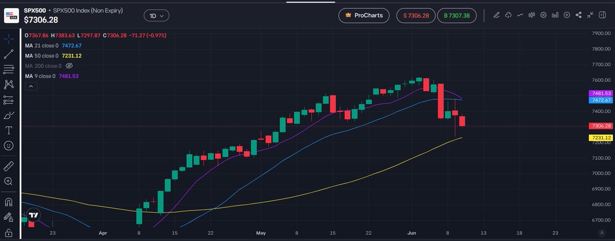This screenshot has height=241, width=615.
Task: Toggle the side panel icon
Action: click(x=602, y=15)
